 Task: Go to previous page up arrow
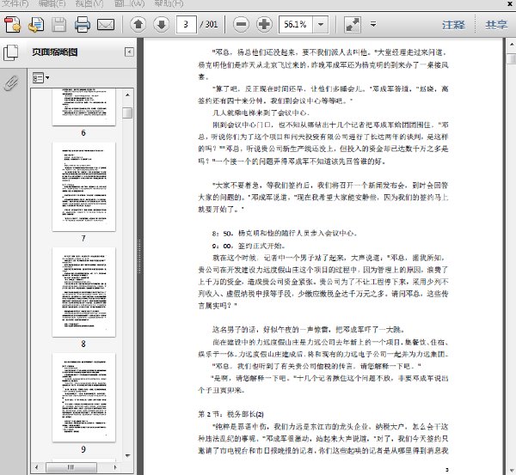tap(138, 24)
